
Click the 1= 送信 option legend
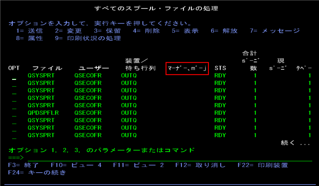29,31
